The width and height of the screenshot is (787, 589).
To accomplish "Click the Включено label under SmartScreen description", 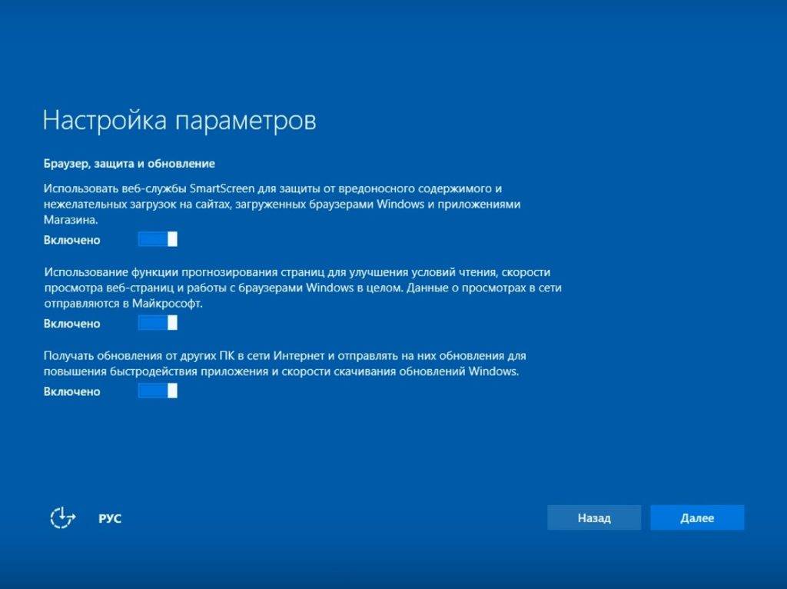I will point(72,240).
